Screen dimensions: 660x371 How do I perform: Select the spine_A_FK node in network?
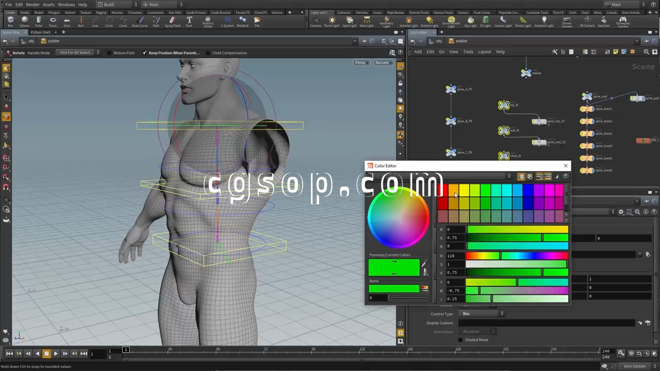click(451, 89)
